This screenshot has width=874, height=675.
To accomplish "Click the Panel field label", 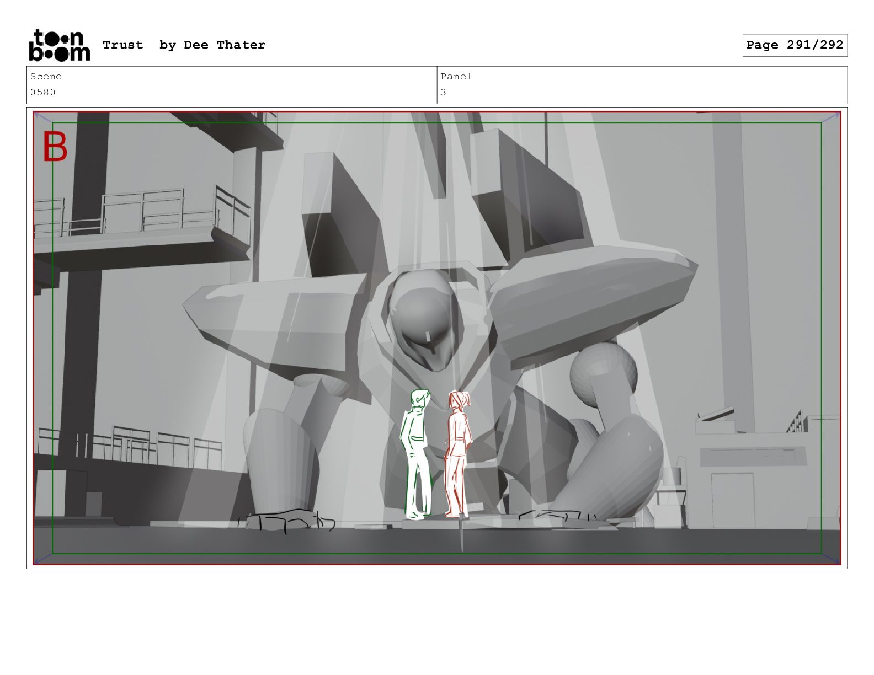I will pyautogui.click(x=456, y=77).
